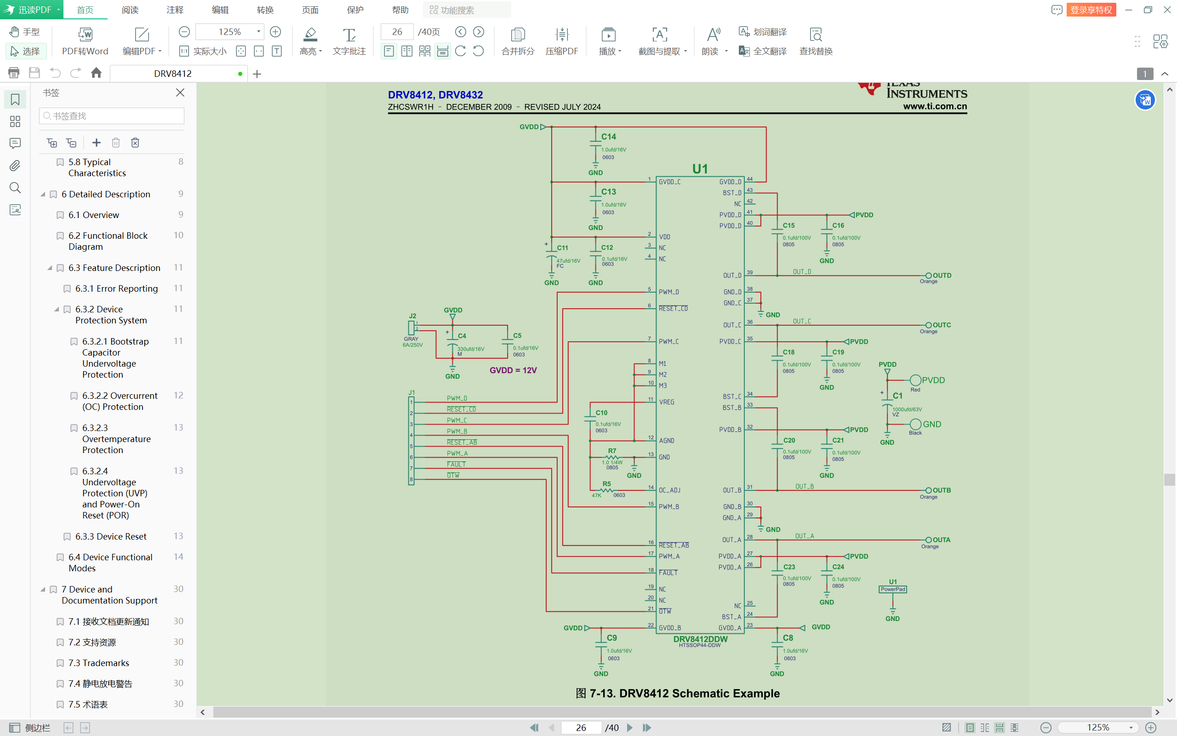Toggle the hand tool mode
This screenshot has height=736, width=1177.
pyautogui.click(x=25, y=32)
